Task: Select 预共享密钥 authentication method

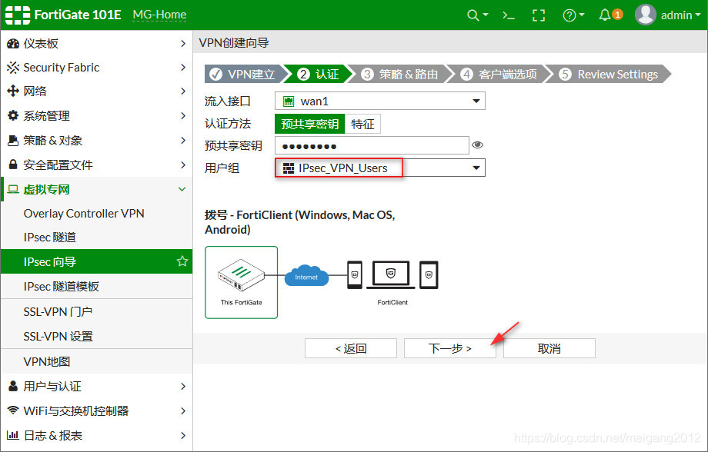Action: pos(309,124)
